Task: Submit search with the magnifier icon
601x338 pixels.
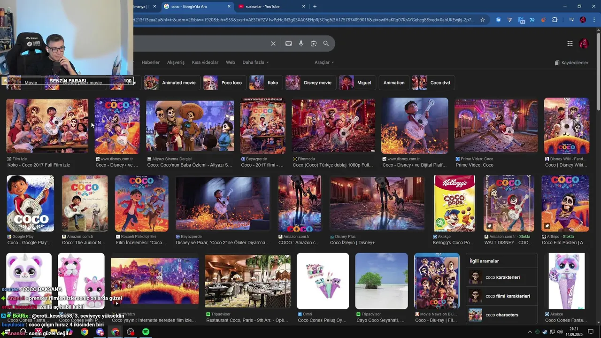Action: coord(326,44)
